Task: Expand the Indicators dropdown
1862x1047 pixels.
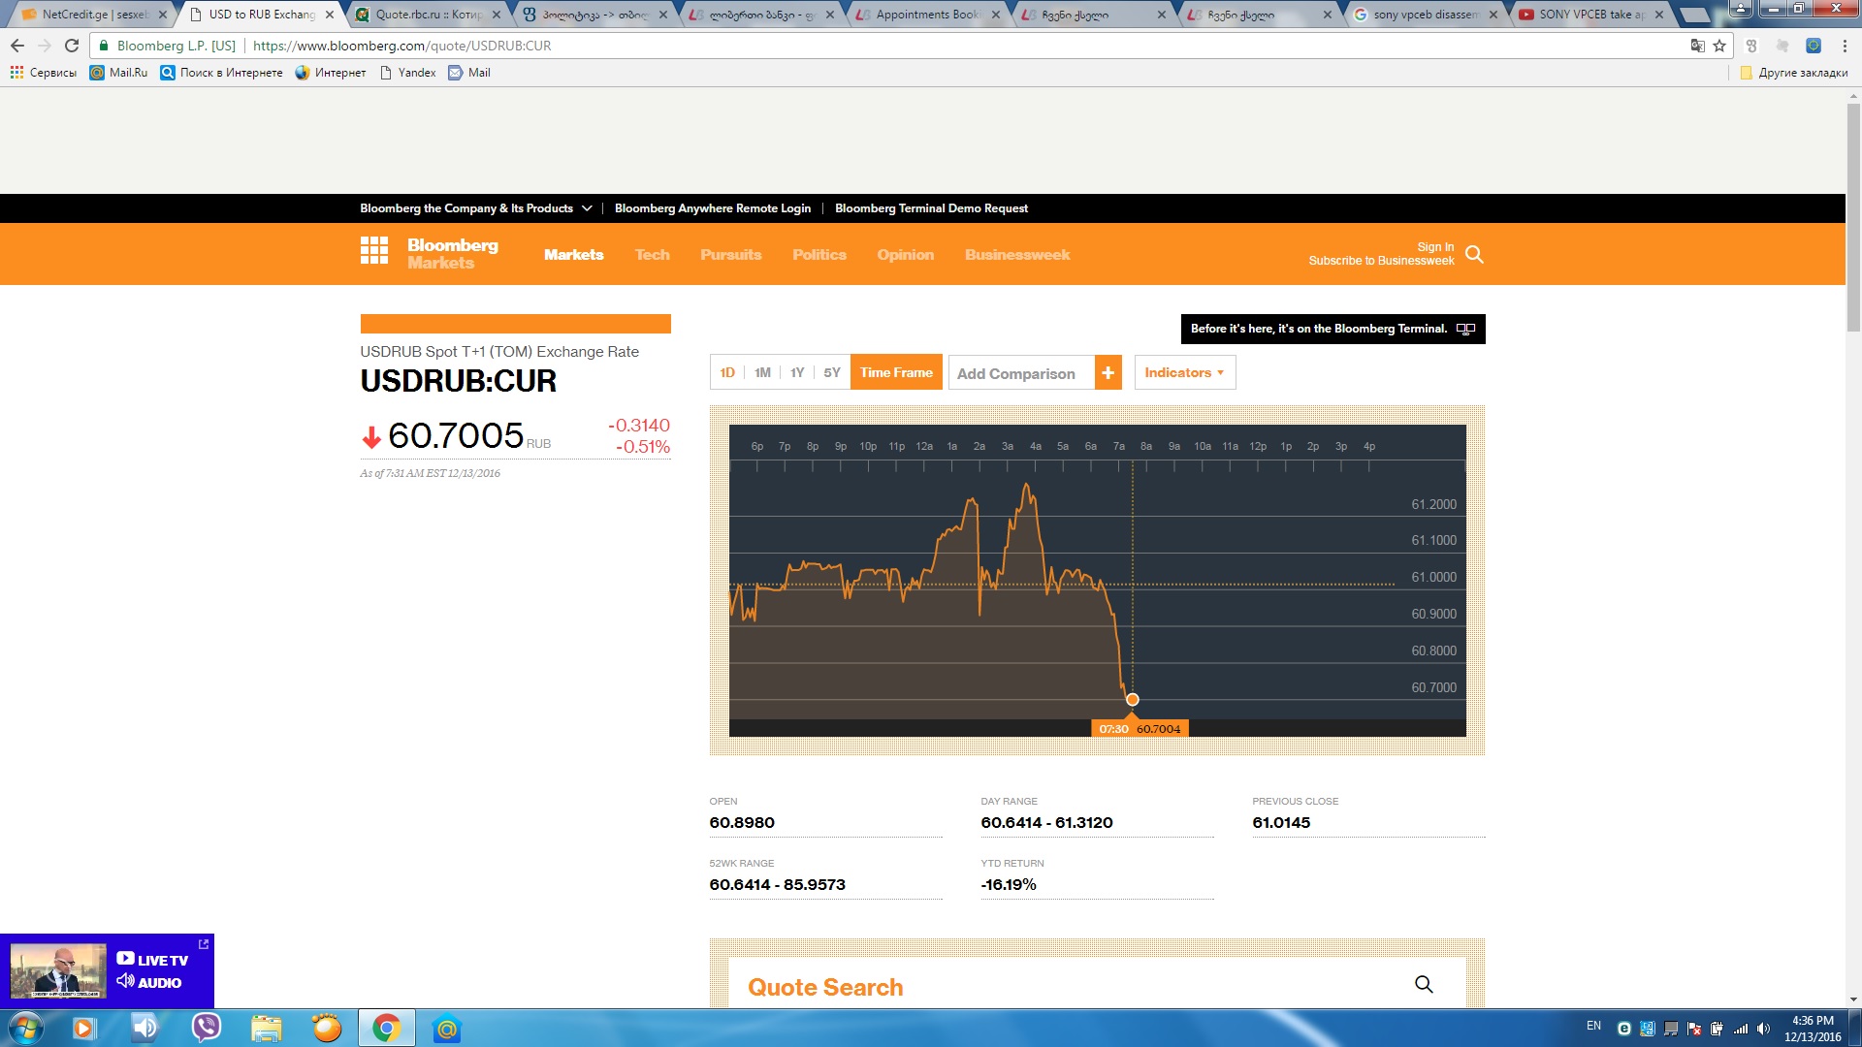Action: (1184, 372)
